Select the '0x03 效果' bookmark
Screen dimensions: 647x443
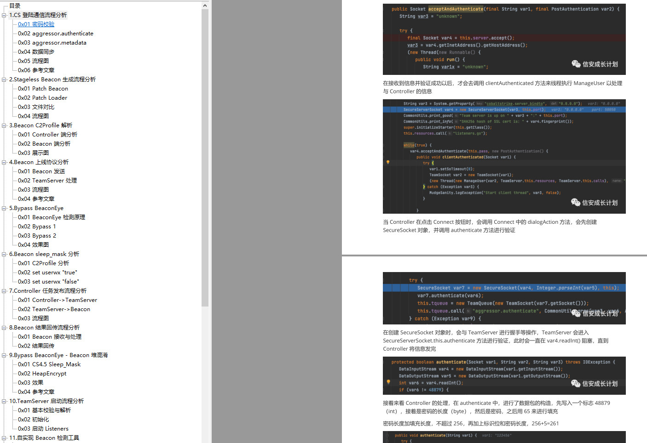pyautogui.click(x=30, y=383)
